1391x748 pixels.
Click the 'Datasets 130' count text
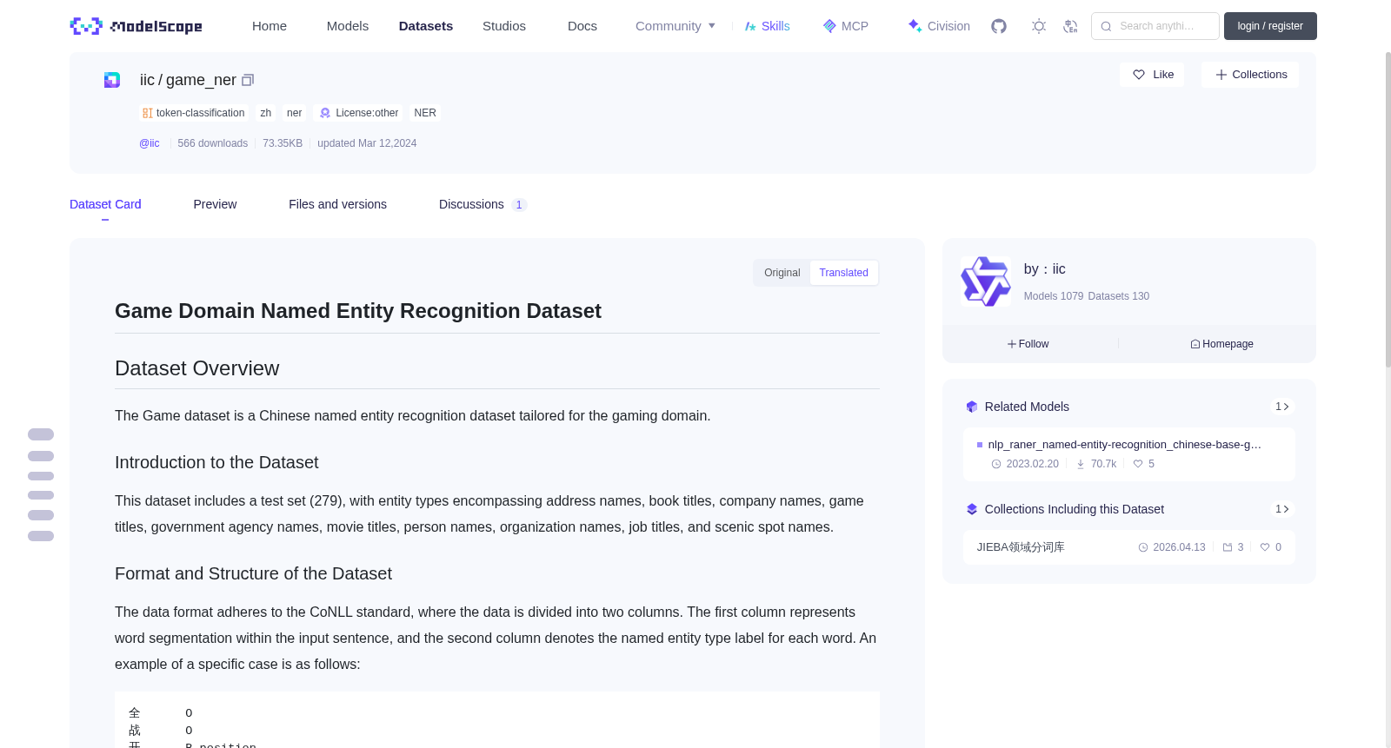coord(1119,296)
